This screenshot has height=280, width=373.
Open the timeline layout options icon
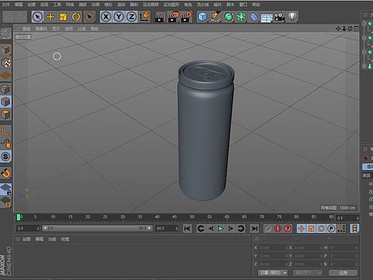pyautogui.click(x=354, y=228)
